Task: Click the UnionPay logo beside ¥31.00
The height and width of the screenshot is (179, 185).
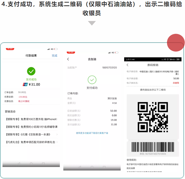Action: [x=25, y=84]
